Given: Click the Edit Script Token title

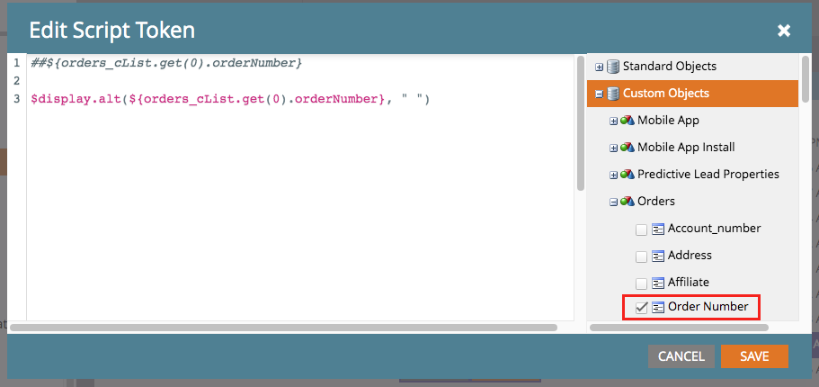Looking at the screenshot, I should tap(111, 31).
